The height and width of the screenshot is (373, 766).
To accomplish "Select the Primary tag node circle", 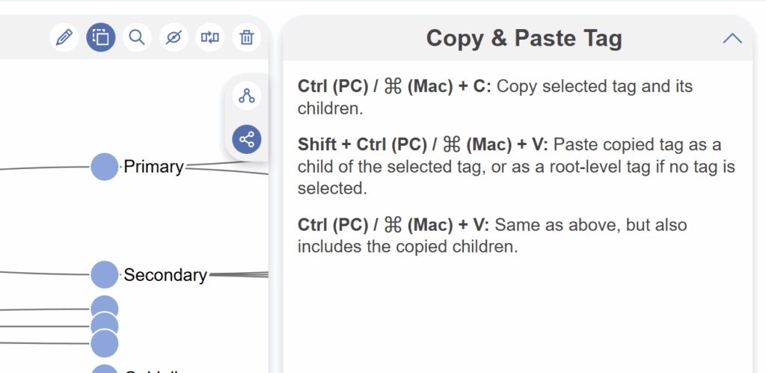I will 105,167.
